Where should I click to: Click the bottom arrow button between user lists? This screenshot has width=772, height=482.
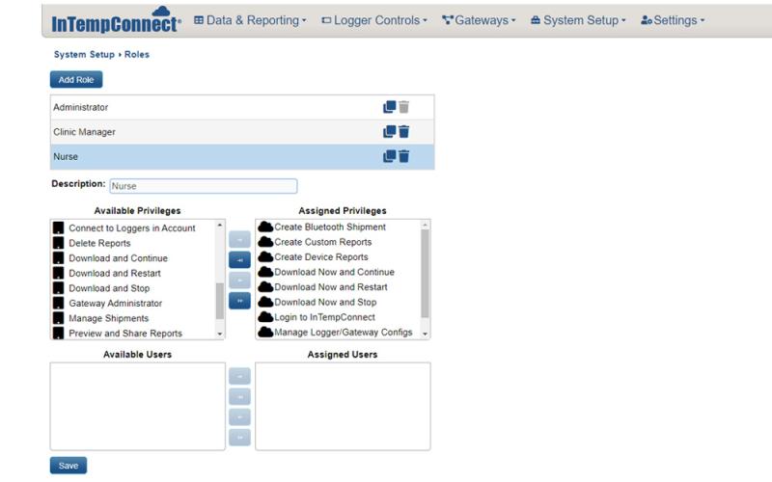[239, 438]
